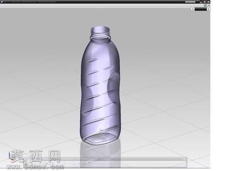Restore down the Siemens NX application window
This screenshot has height=171, width=233.
coord(205,2)
